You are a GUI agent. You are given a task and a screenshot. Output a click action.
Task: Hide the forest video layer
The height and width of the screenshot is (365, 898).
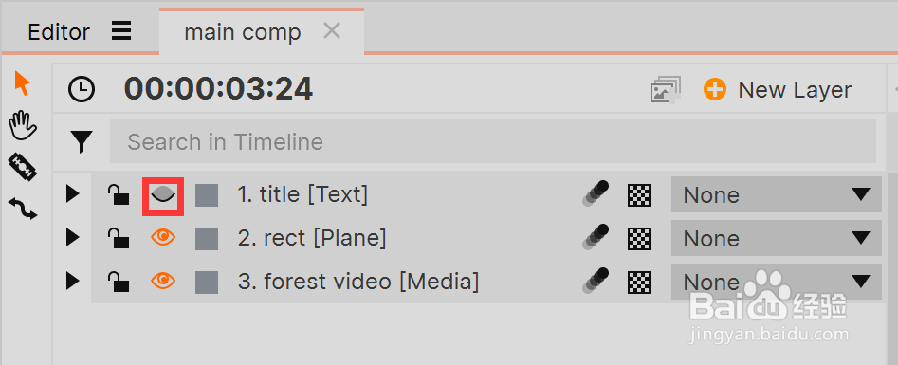coord(163,281)
